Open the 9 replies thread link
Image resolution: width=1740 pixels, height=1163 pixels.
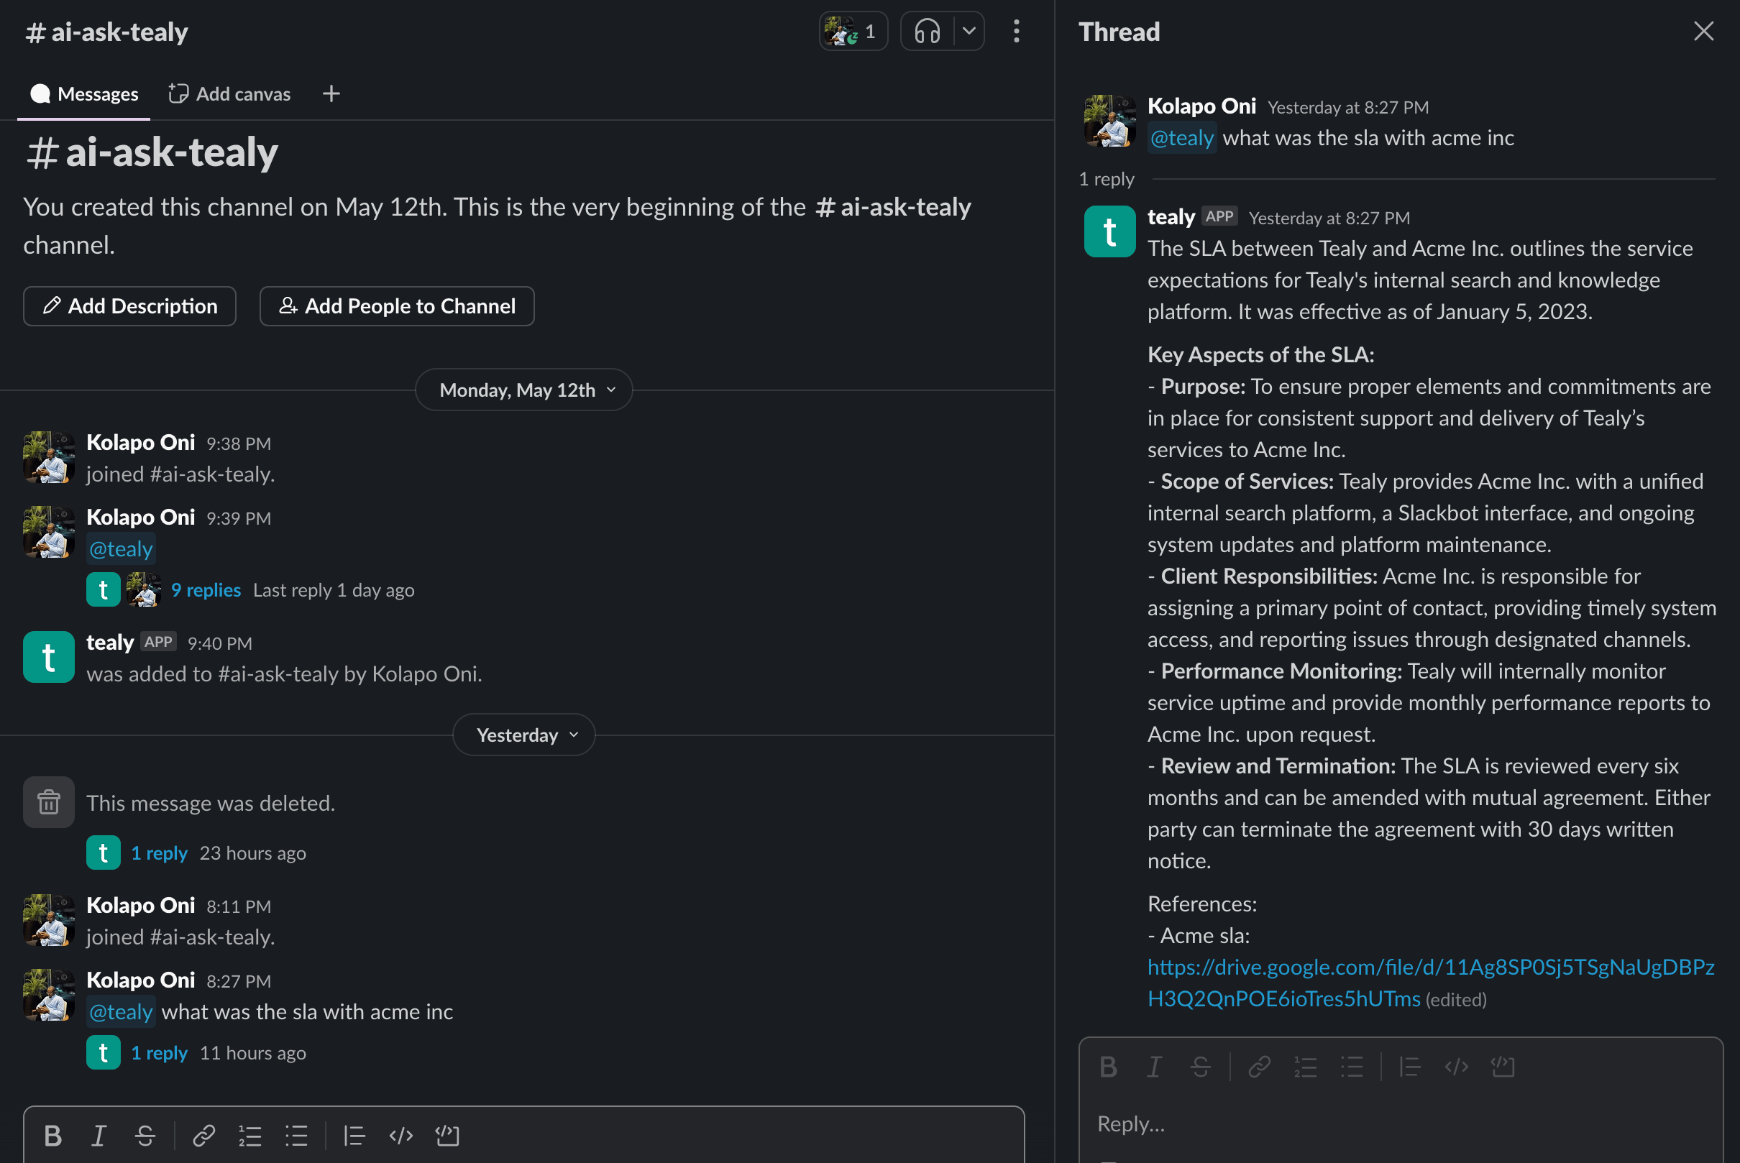pos(206,589)
